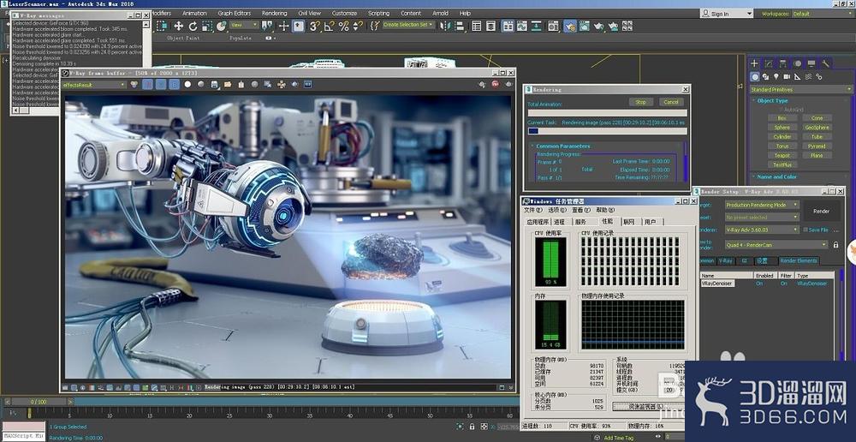Image resolution: width=856 pixels, height=442 pixels.
Task: Click the red Stop rendering icon in frame buffer
Action: click(496, 85)
